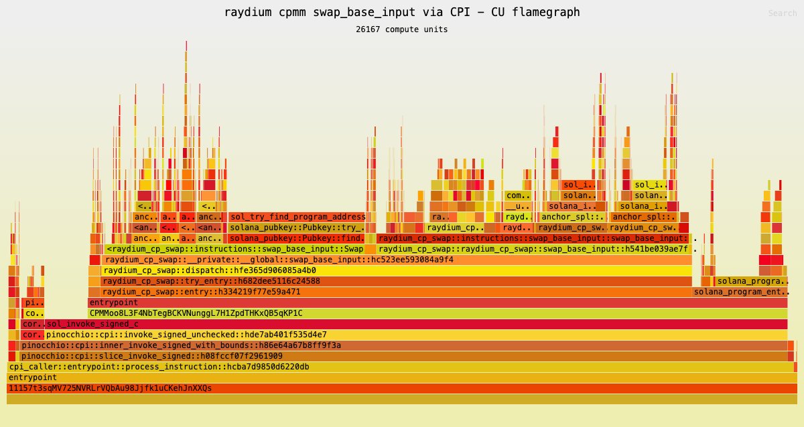This screenshot has width=804, height=427.
Task: Zoom into the 11157t3sqMV725NVRLrVQbAu98Jjfk1uCKehJnXXQs frame
Action: [402, 388]
